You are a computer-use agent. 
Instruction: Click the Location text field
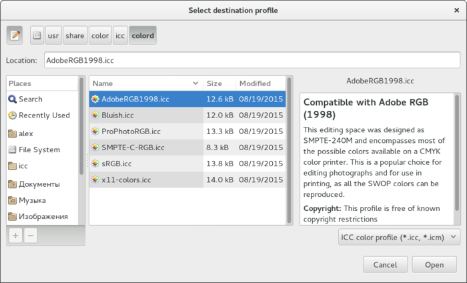pyautogui.click(x=252, y=60)
